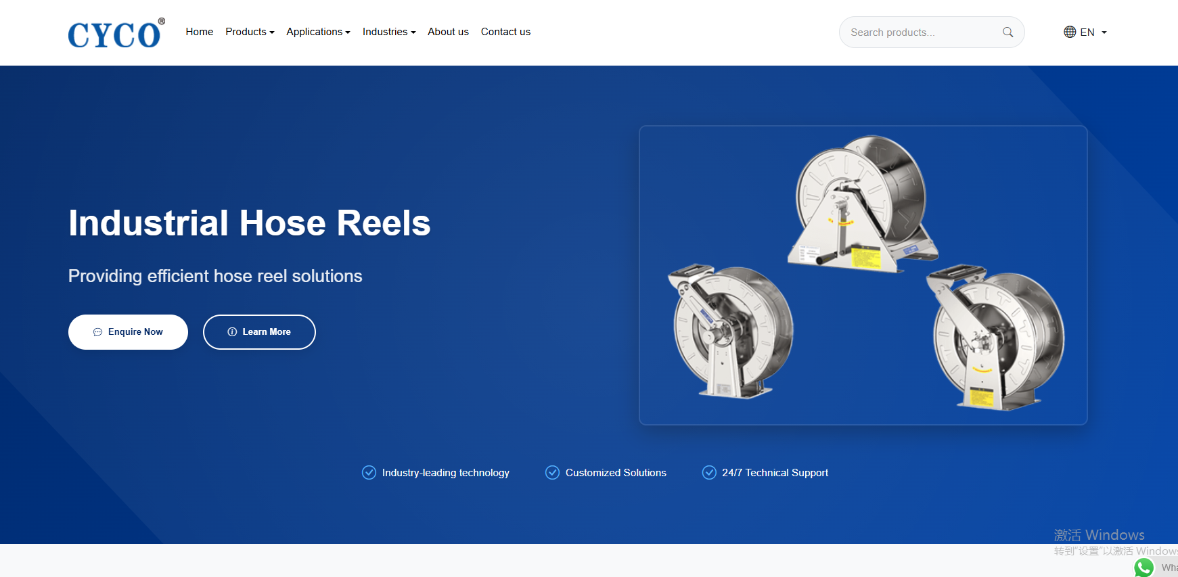The image size is (1178, 577).
Task: Click the checkmark beside Customized Solutions
Action: coord(552,472)
